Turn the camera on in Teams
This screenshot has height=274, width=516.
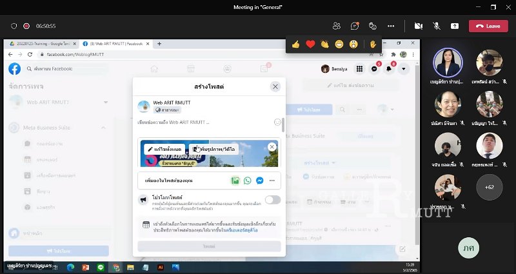coord(419,26)
